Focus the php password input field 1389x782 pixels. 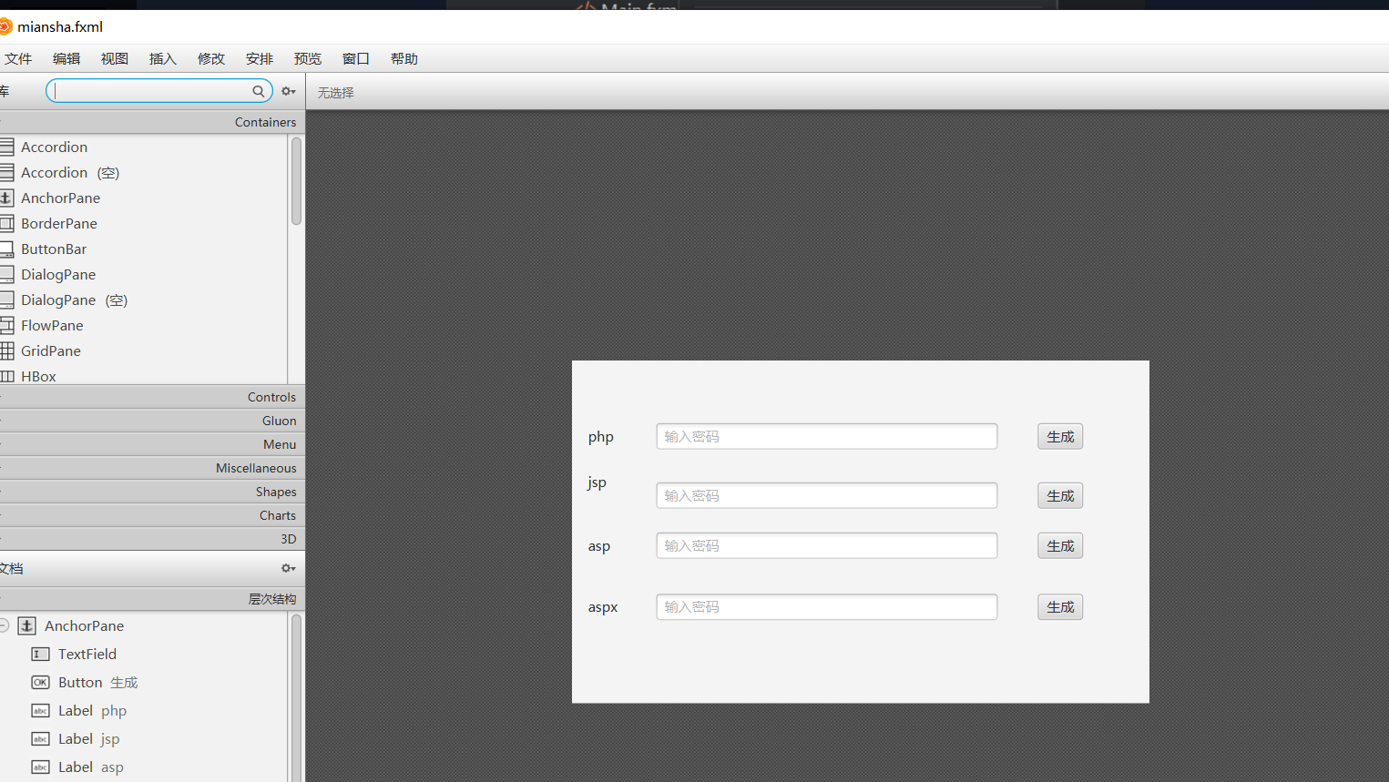(827, 437)
